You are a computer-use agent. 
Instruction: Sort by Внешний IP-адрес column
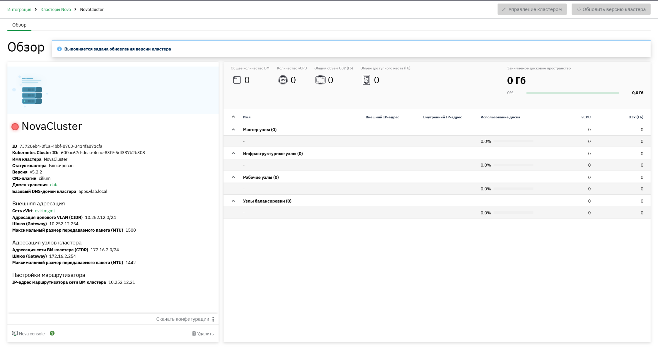point(382,117)
